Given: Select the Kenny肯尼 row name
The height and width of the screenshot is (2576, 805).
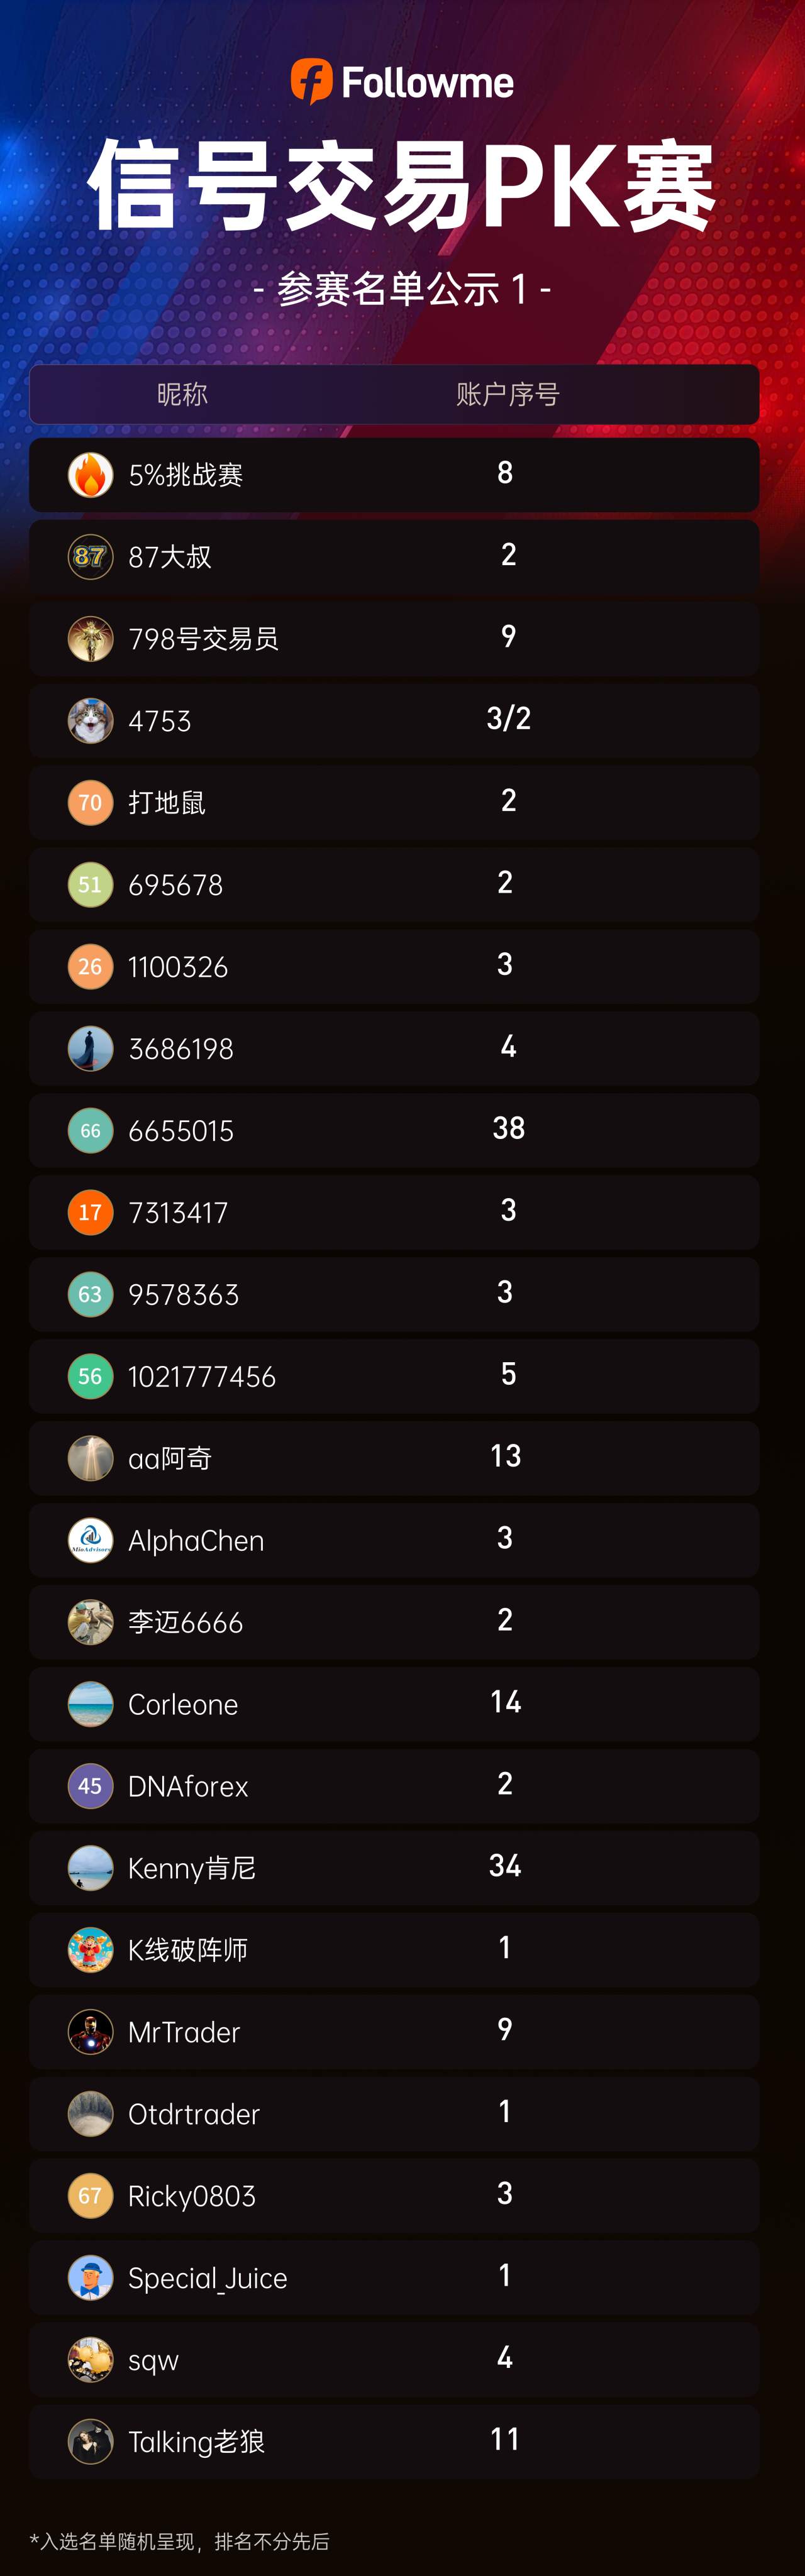Looking at the screenshot, I should (192, 1869).
